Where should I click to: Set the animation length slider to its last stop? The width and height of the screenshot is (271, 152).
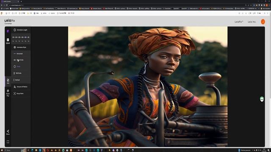point(28,37)
